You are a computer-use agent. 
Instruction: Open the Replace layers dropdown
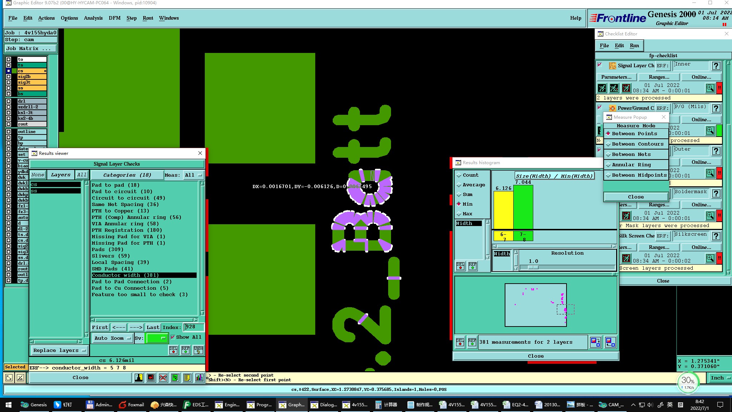tap(59, 350)
